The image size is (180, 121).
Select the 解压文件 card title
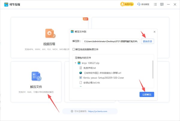click(36, 87)
